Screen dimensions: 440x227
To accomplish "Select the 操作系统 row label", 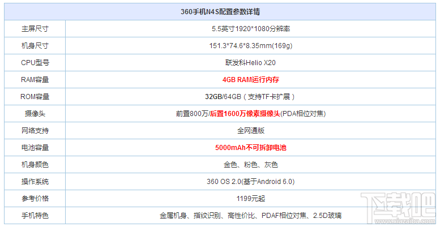I will pyautogui.click(x=35, y=182).
